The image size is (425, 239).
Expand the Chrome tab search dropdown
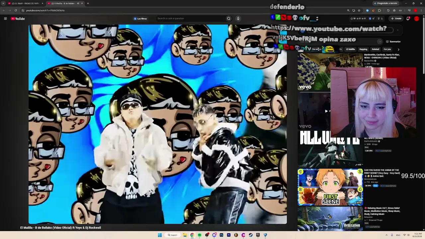(4, 3)
